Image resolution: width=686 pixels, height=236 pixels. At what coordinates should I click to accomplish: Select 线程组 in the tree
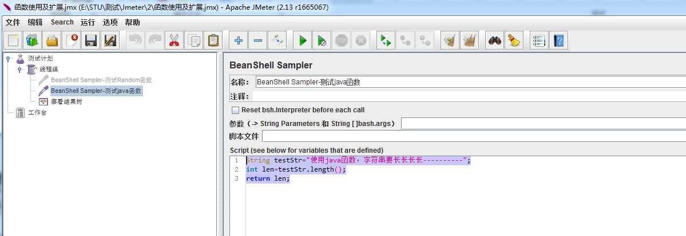click(x=49, y=70)
